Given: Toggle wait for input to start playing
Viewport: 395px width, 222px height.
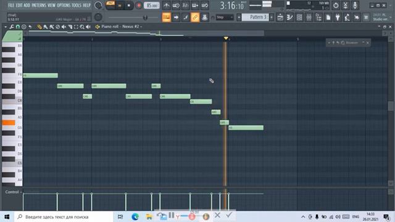Looking at the screenshot, I should (x=176, y=6).
